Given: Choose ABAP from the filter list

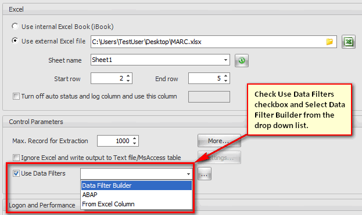Looking at the screenshot, I should (137, 195).
